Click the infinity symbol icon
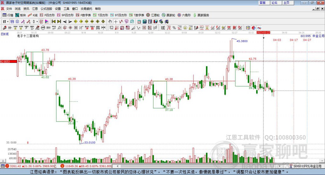This screenshot has height=175, width=325. [259, 28]
